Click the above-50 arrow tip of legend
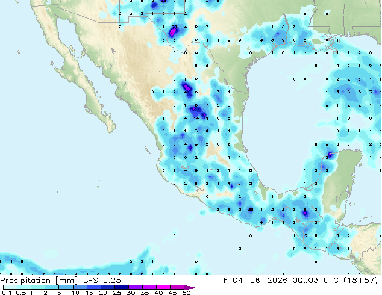 click(x=191, y=288)
